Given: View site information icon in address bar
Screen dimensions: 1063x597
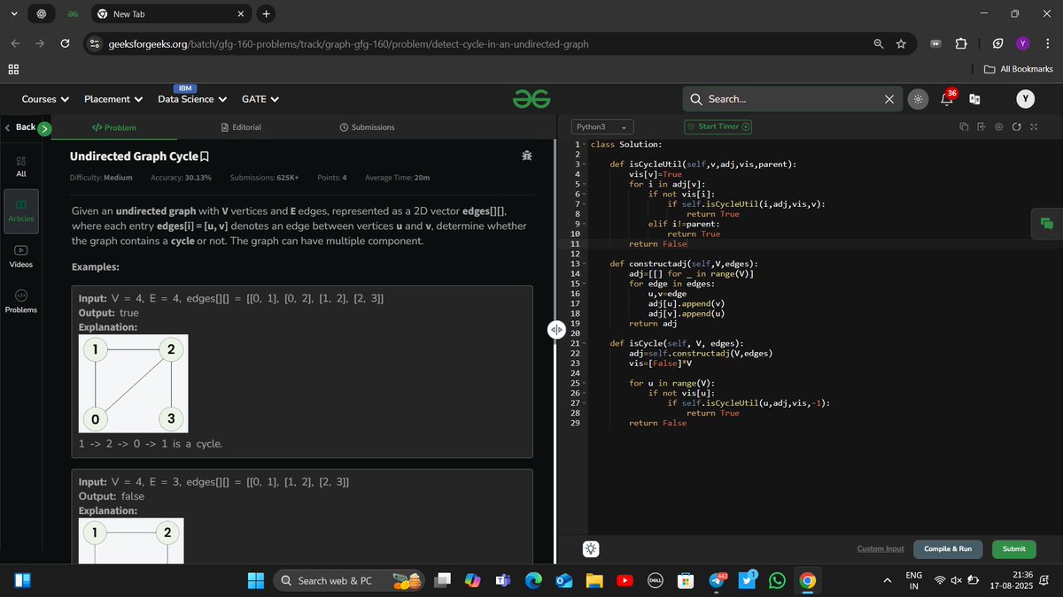Looking at the screenshot, I should pos(95,43).
